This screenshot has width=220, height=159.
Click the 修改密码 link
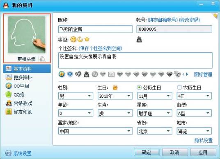pos(189,20)
